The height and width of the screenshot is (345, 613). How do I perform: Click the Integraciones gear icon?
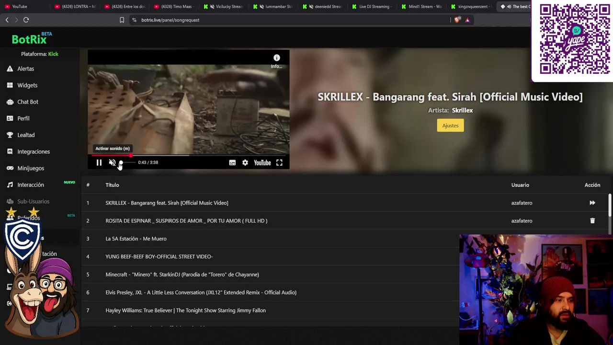(x=10, y=151)
